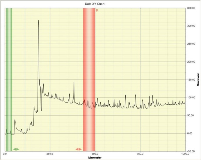201x160 pixels.
Task: Click the tallest peak of the profile trace
Action: (38, 20)
